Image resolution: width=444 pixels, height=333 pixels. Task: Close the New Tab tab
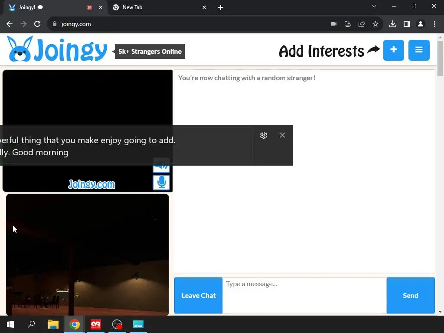204,7
